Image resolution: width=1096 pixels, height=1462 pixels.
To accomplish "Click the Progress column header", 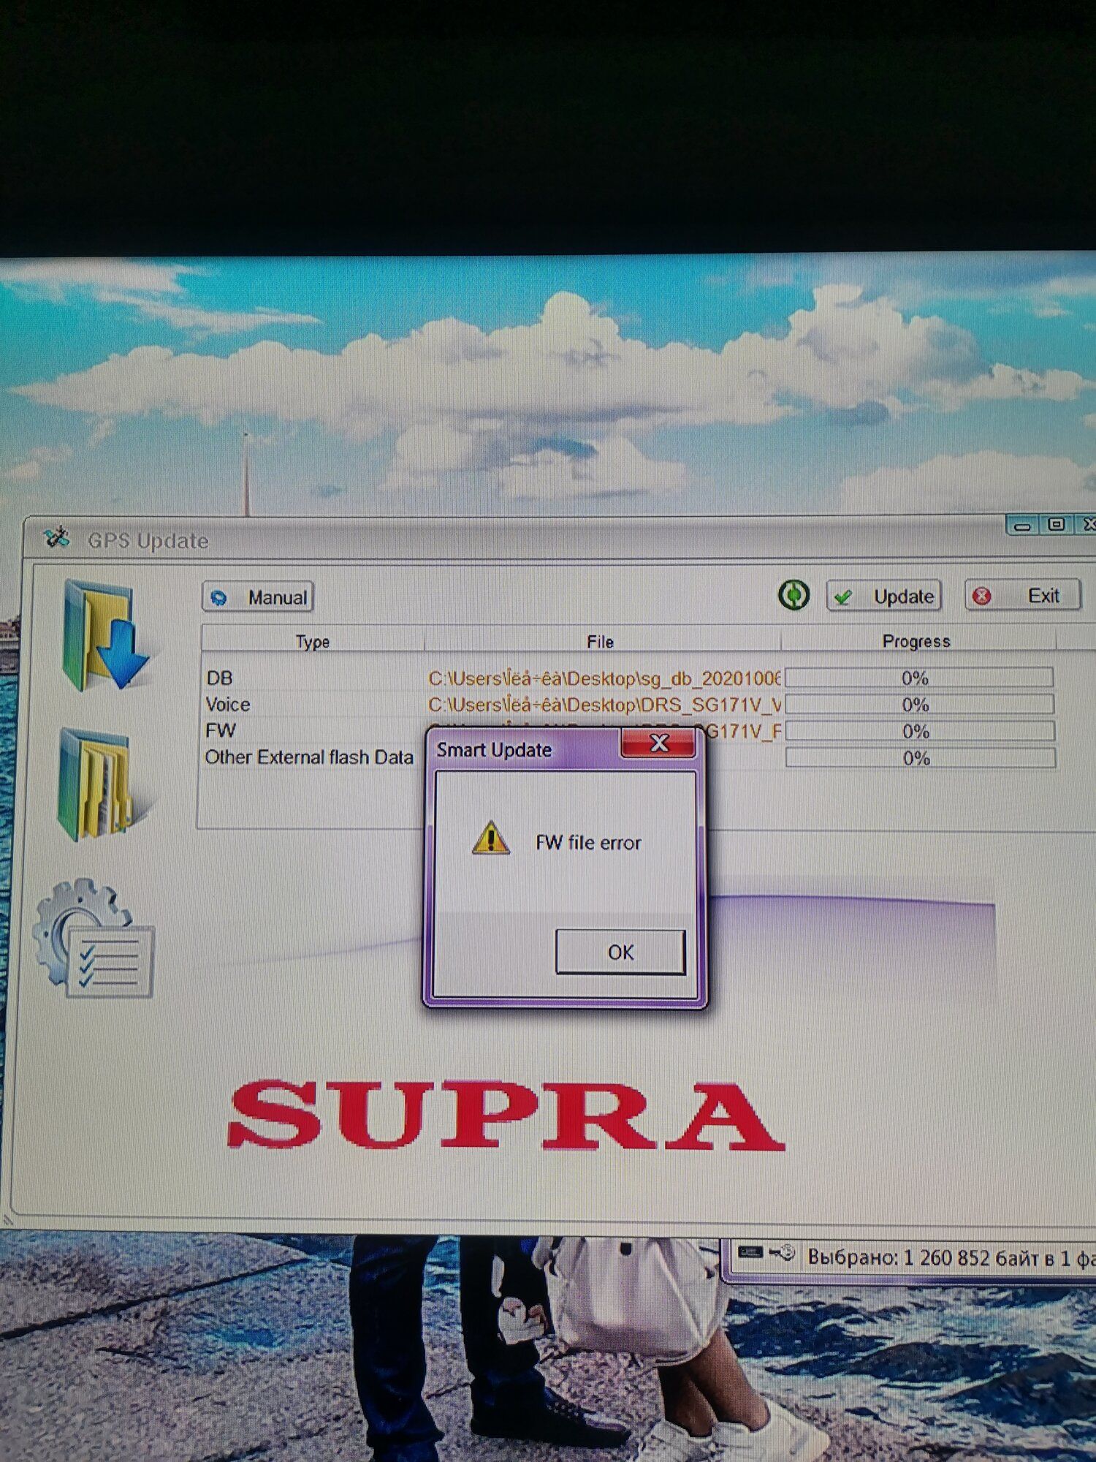I will point(917,641).
